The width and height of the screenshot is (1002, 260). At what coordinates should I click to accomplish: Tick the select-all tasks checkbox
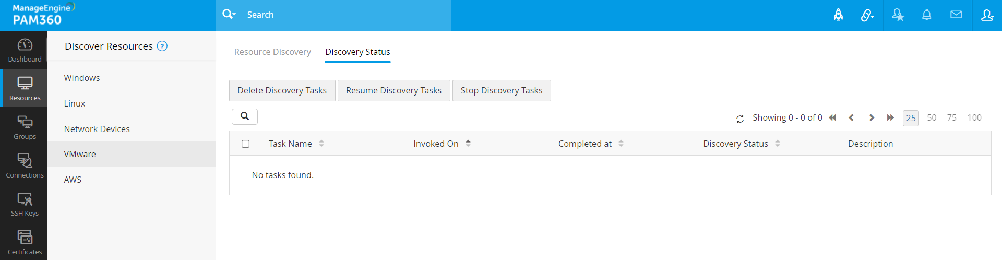click(246, 144)
